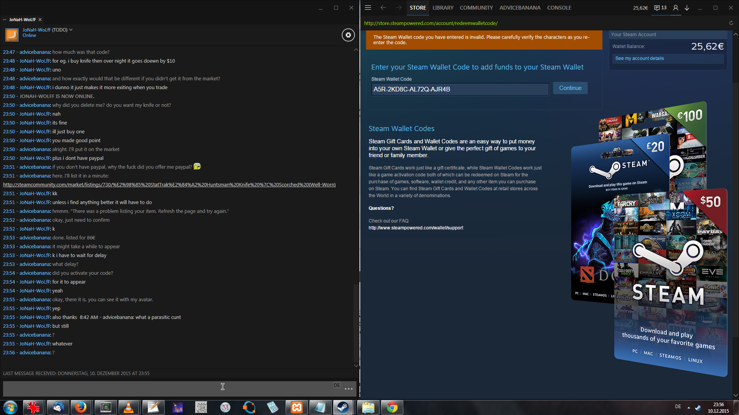Click the Steam hamburger menu icon
This screenshot has height=415, width=739.
click(x=368, y=8)
